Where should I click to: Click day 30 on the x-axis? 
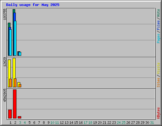pos(147,123)
